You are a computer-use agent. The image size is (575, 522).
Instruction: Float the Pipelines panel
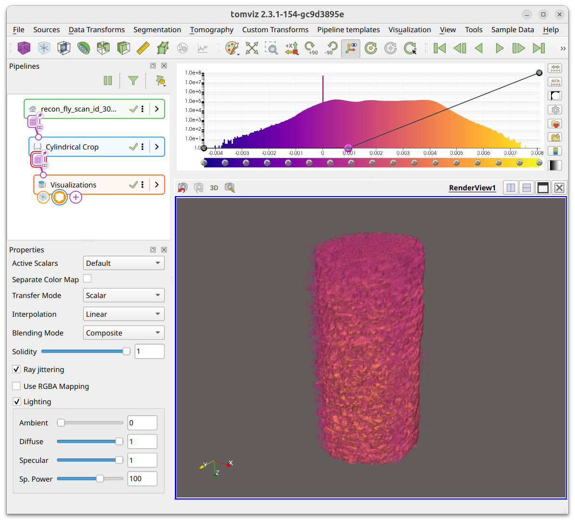click(x=153, y=66)
